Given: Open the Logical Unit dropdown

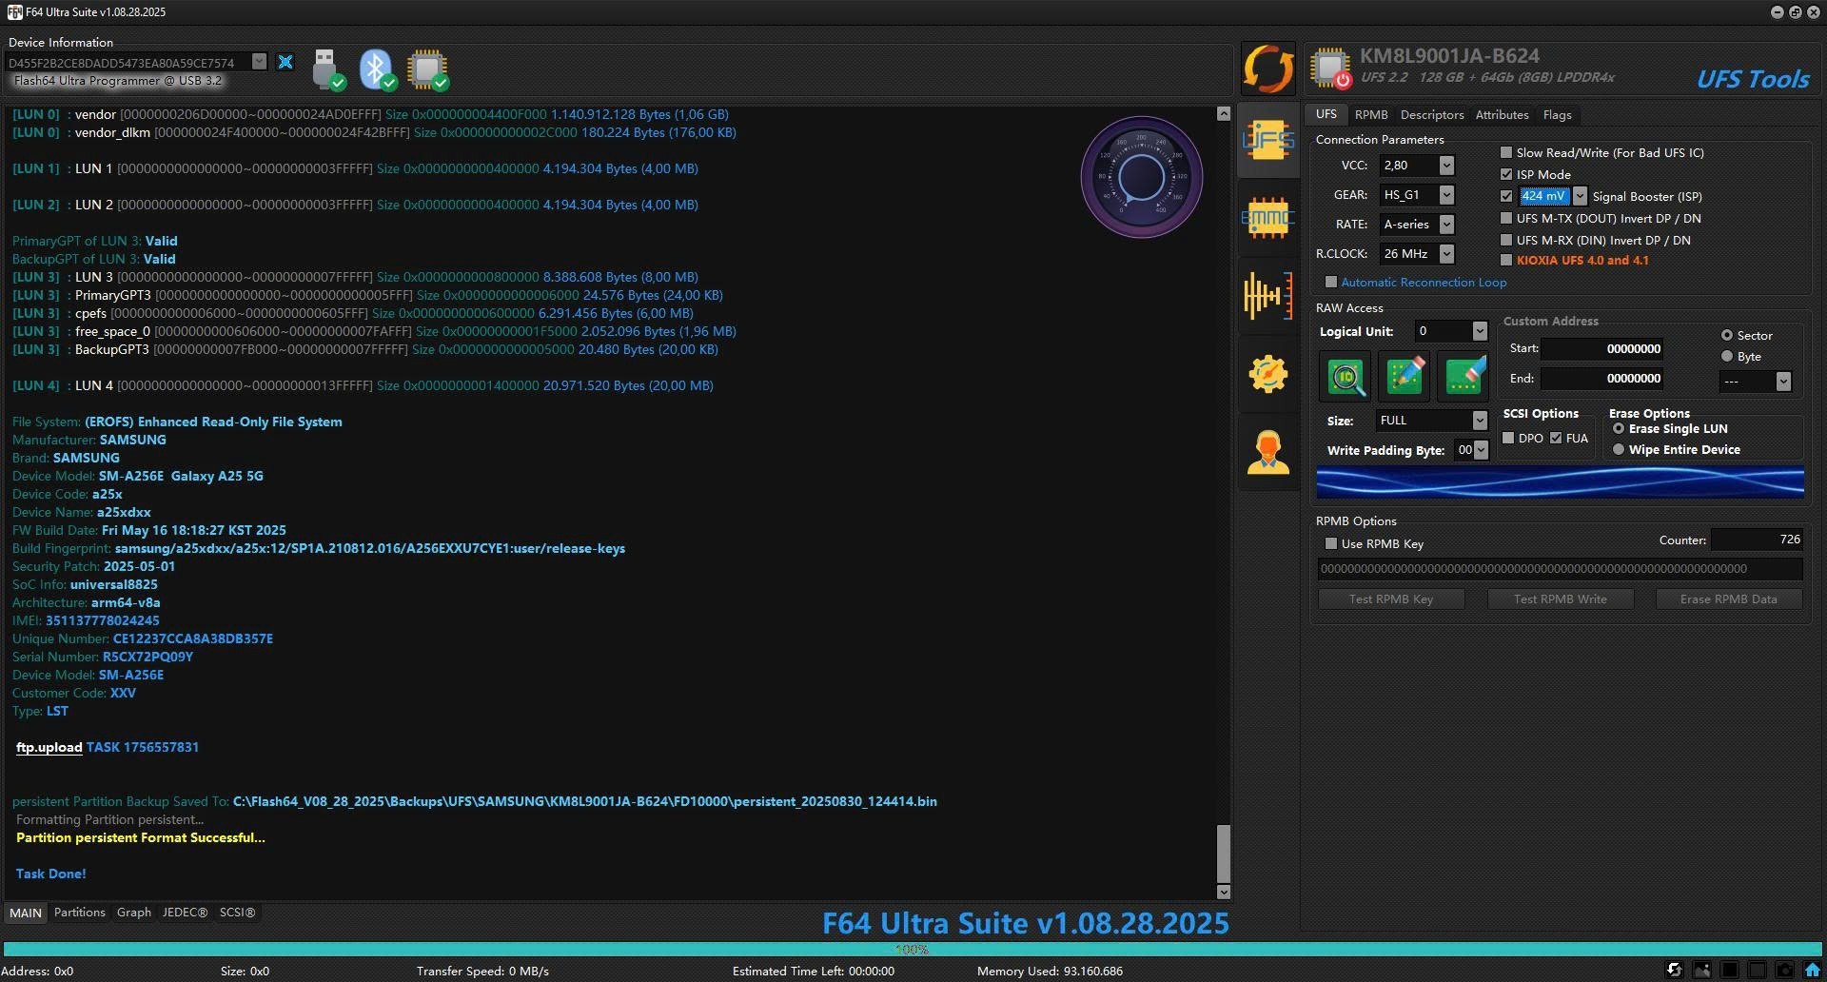Looking at the screenshot, I should pos(1480,331).
